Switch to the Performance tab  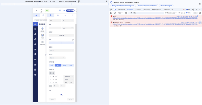(x=157, y=10)
